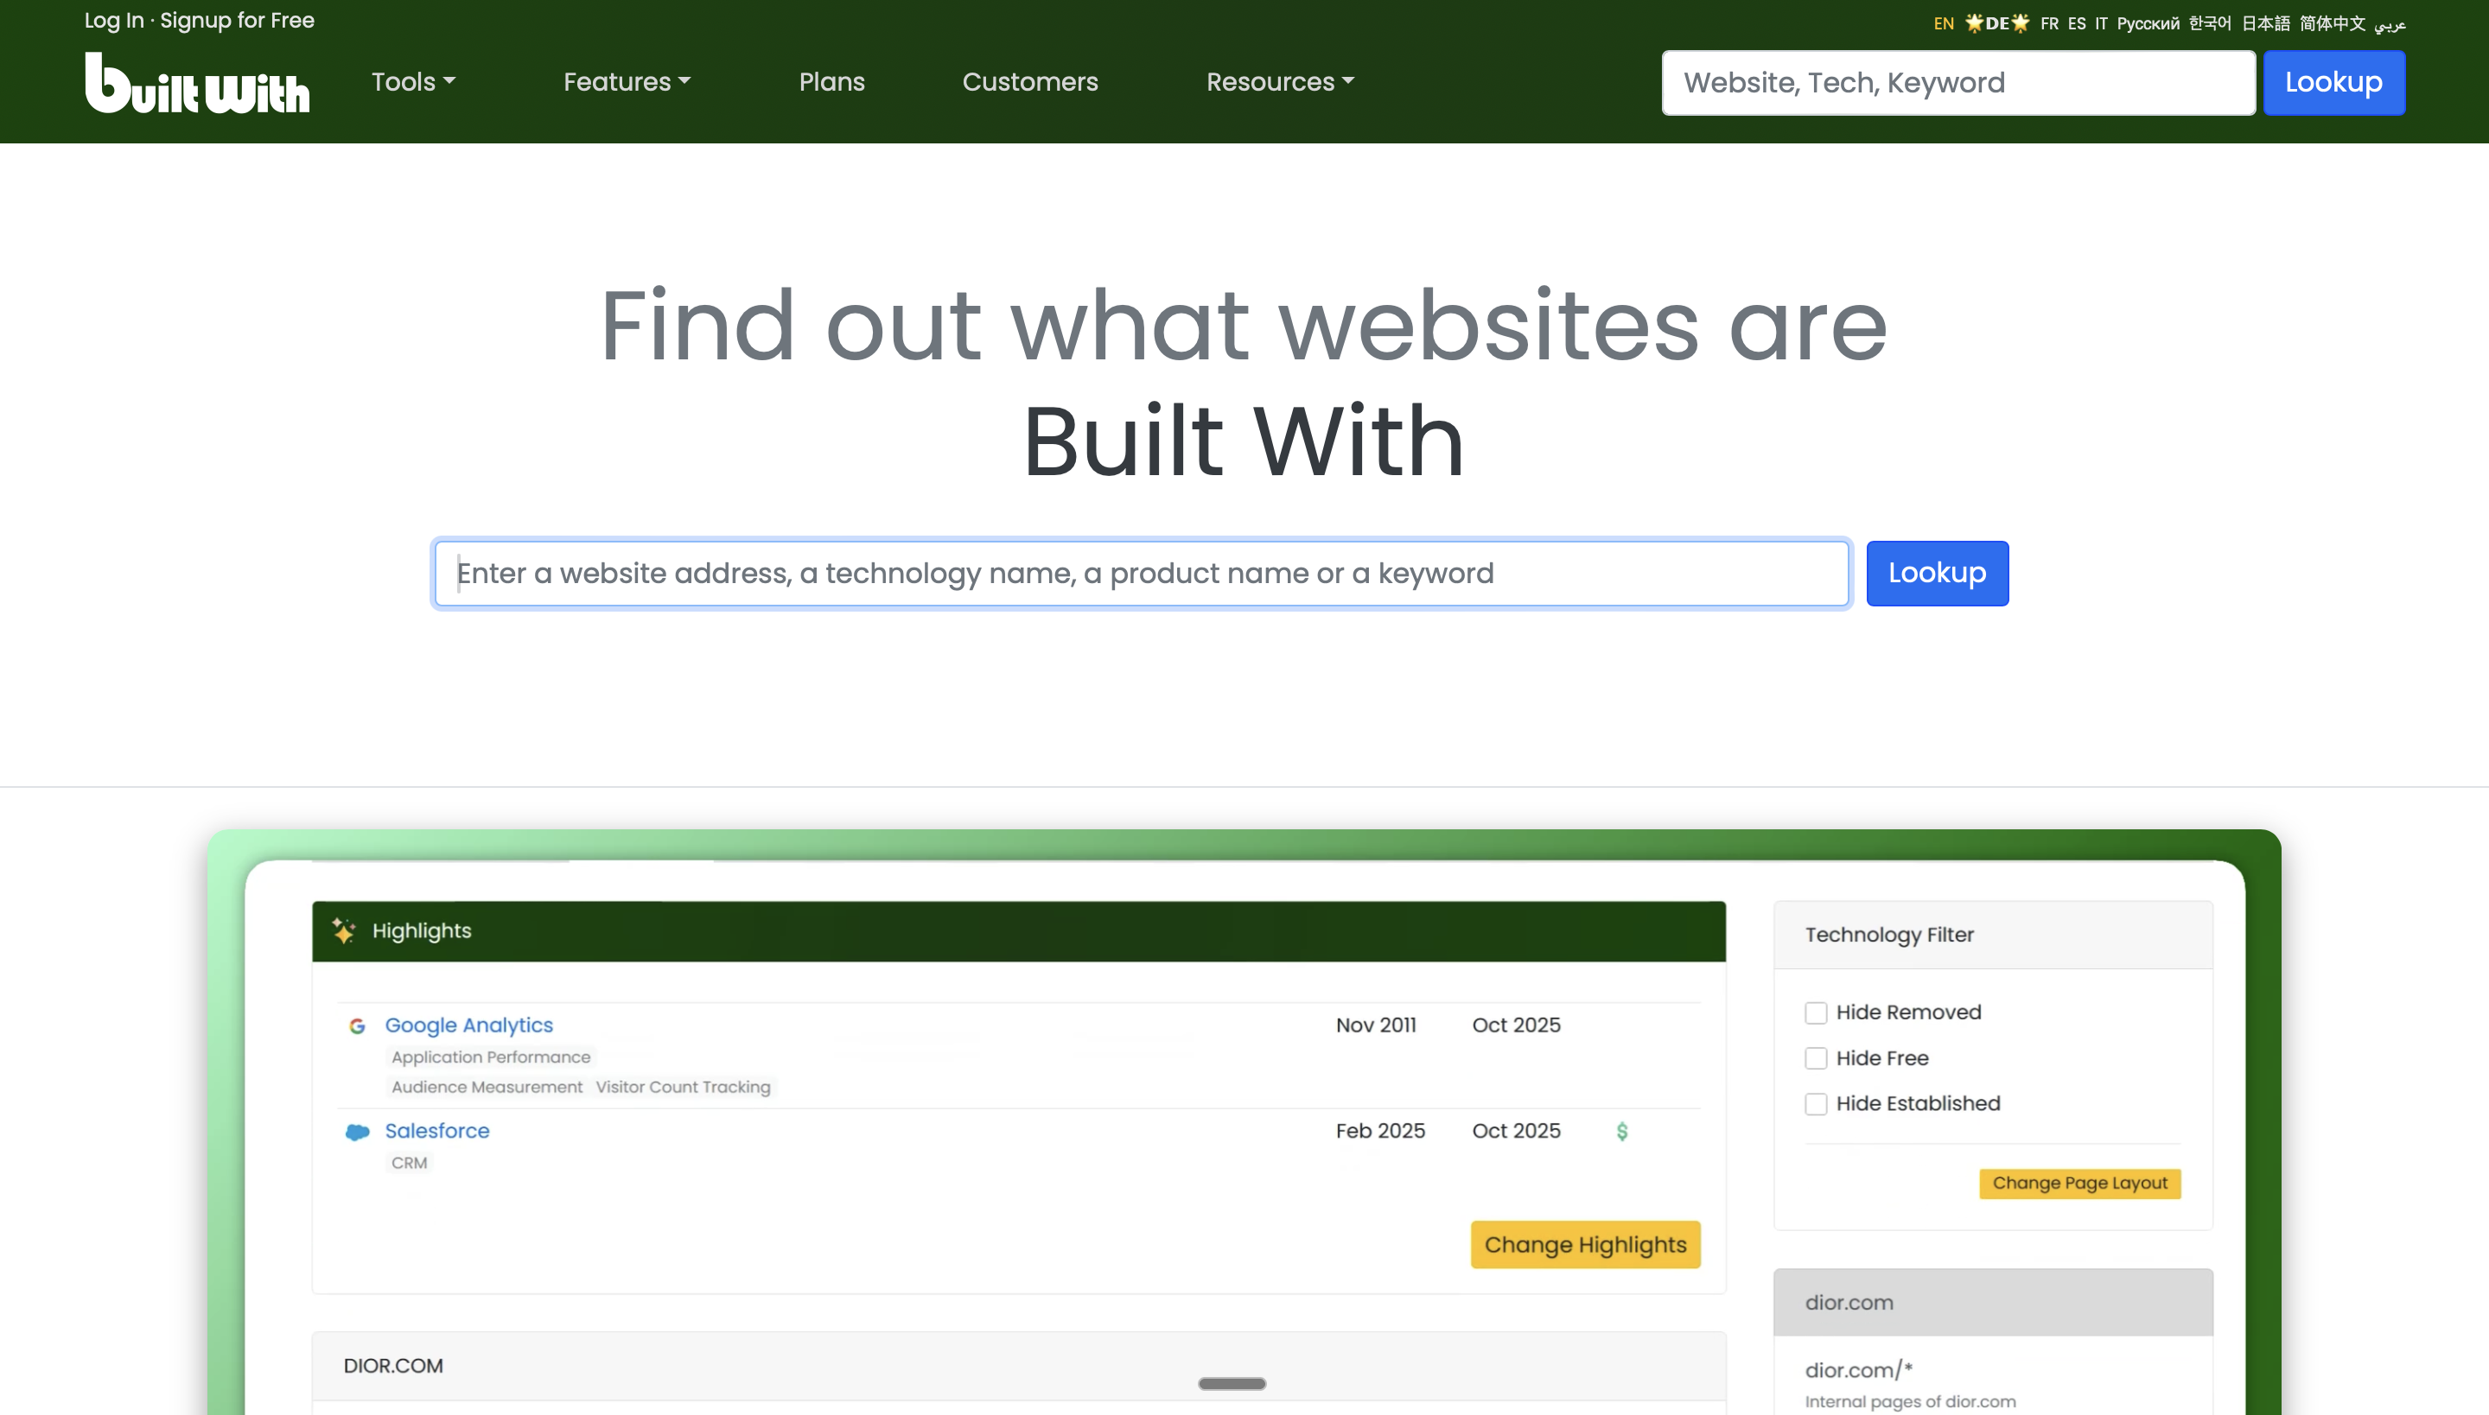Viewport: 2489px width, 1415px height.
Task: Check the Hide Free option
Action: (1817, 1058)
